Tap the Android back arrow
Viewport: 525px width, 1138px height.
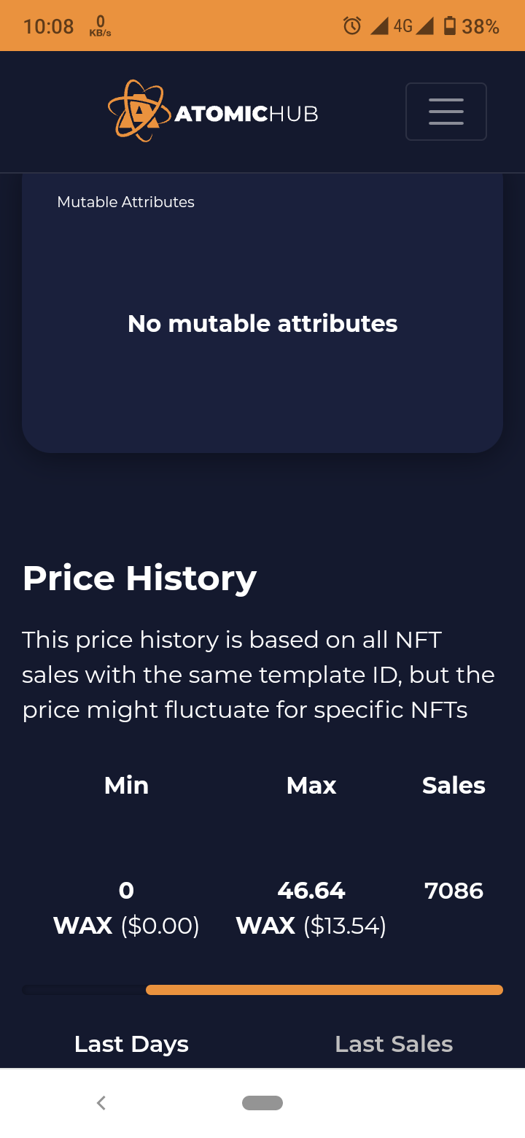pos(101,1103)
